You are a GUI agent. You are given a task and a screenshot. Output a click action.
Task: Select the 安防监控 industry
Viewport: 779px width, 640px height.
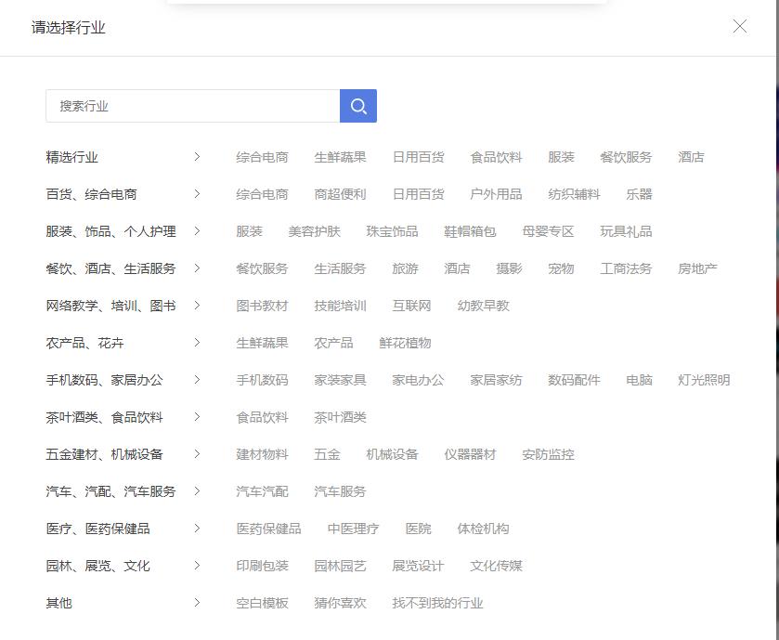pos(549,454)
